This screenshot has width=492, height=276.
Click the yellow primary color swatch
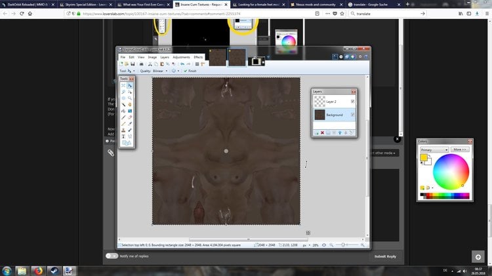424,157
